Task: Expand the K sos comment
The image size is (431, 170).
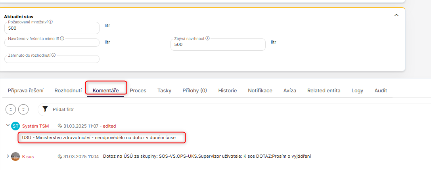Action: (x=8, y=156)
